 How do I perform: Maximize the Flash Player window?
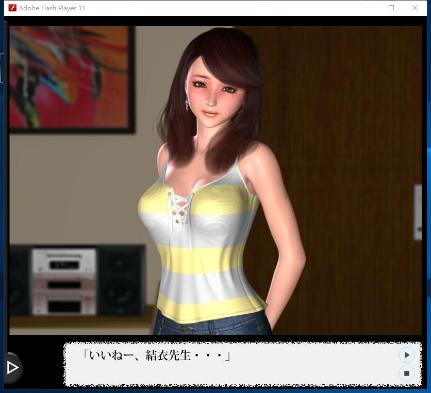click(391, 8)
